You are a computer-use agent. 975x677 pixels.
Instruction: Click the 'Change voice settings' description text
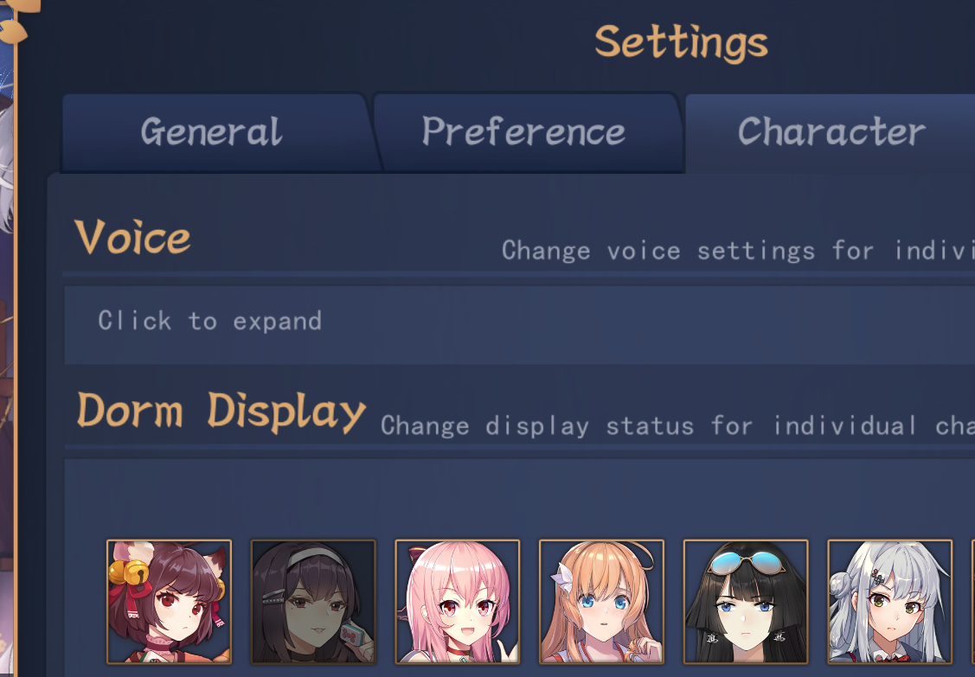[738, 251]
